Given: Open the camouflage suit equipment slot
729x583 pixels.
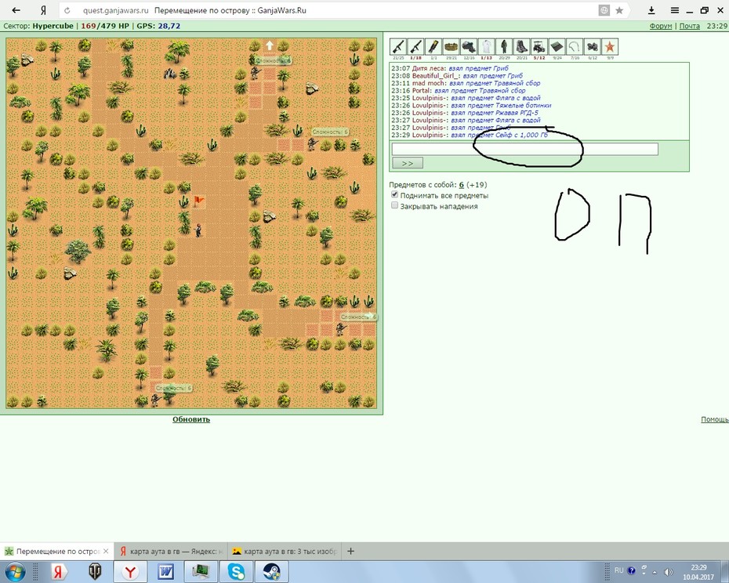Looking at the screenshot, I should tap(504, 47).
